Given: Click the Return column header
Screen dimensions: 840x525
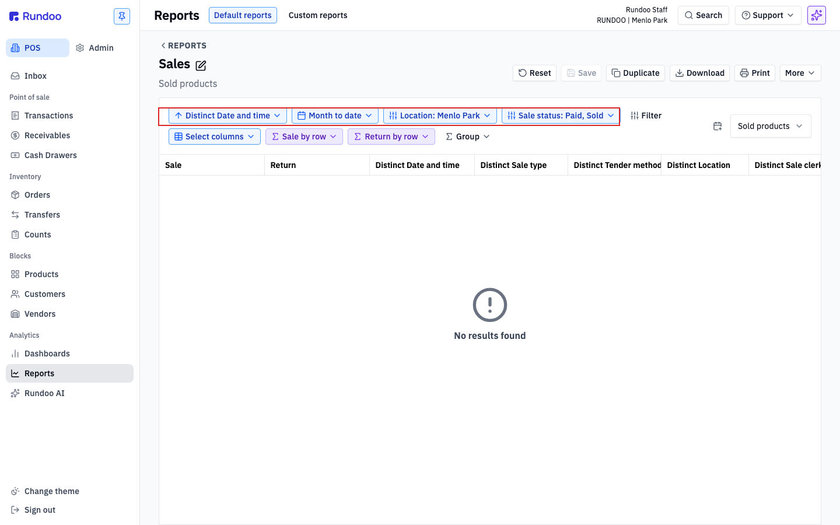Looking at the screenshot, I should coord(317,165).
